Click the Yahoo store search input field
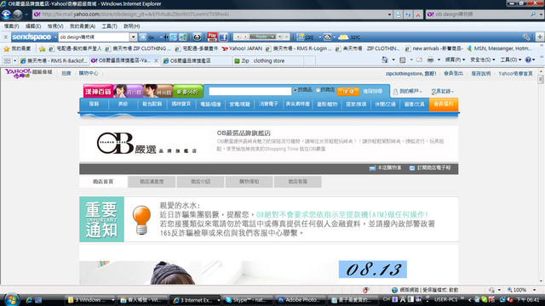 pyautogui.click(x=250, y=91)
